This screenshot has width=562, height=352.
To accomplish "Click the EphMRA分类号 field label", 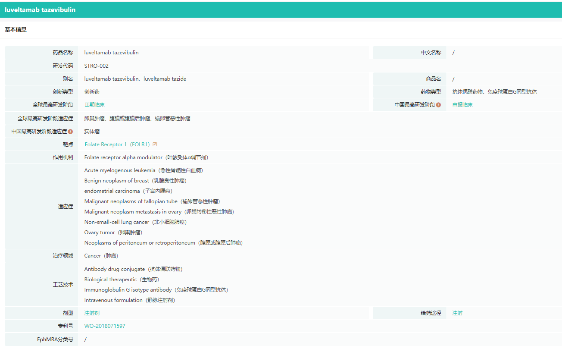I will click(55, 339).
